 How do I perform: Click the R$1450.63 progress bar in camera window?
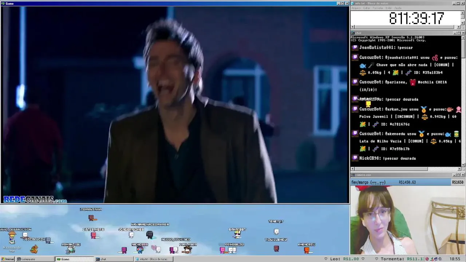401,182
